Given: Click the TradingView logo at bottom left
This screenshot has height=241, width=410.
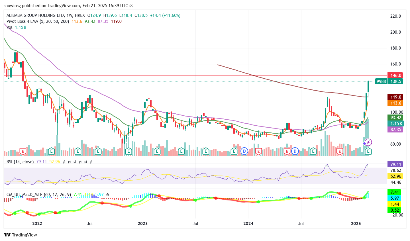Looking at the screenshot, I should point(20,235).
